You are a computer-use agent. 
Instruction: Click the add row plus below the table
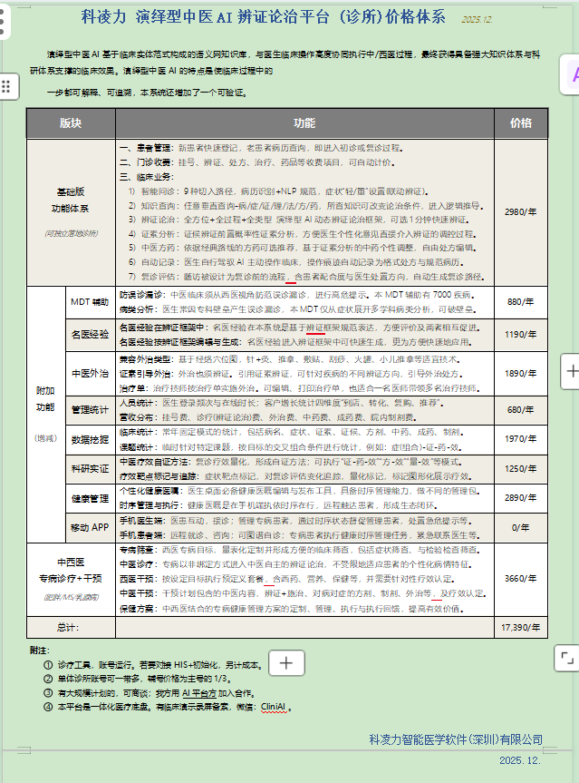click(286, 662)
